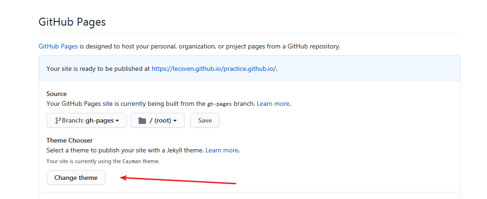The height and width of the screenshot is (199, 487).
Task: Open the Branch: gh-pages dropdown
Action: tap(87, 120)
